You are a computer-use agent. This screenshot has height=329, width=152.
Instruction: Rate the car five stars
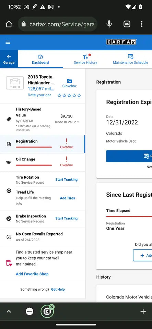[x=79, y=96]
